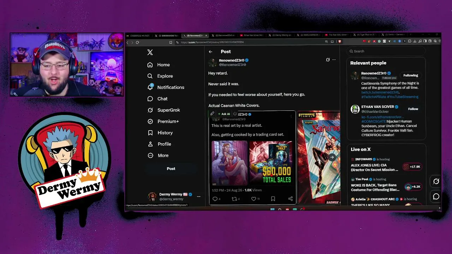Click the zoom magnifier icon in address bar

[326, 42]
